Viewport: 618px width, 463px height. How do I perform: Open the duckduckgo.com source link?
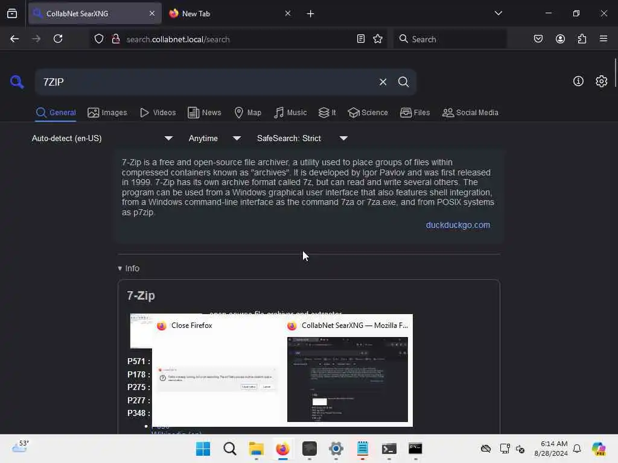coord(457,225)
